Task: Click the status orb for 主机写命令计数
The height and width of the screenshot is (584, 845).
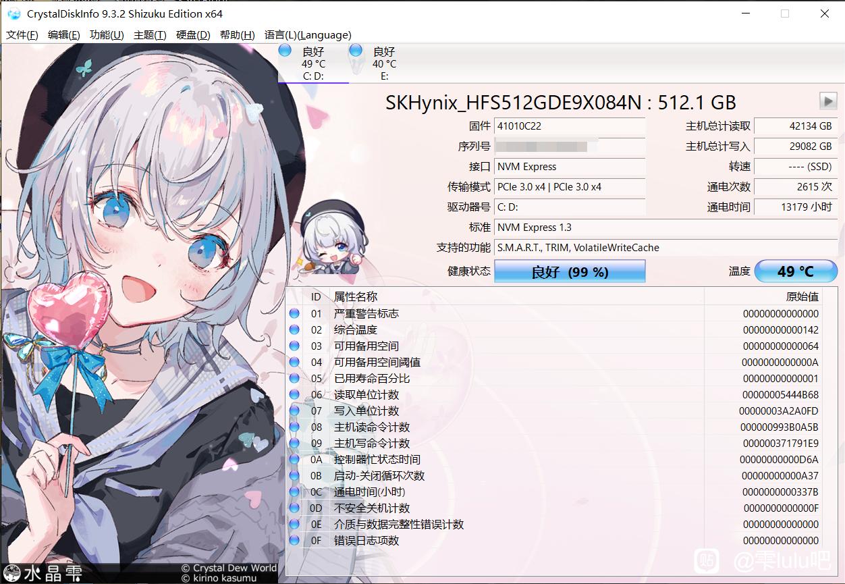Action: click(x=294, y=443)
